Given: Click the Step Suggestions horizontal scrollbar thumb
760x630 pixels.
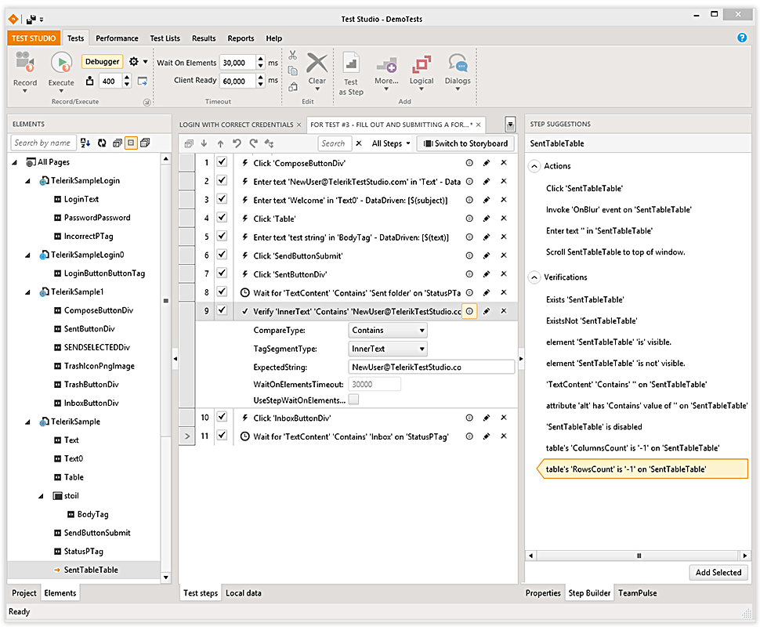Looking at the screenshot, I should click(639, 556).
